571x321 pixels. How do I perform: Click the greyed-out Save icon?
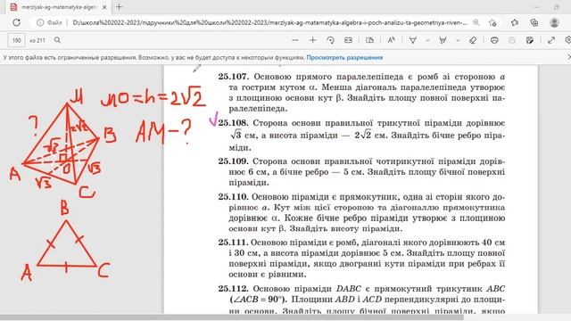[x=512, y=40]
